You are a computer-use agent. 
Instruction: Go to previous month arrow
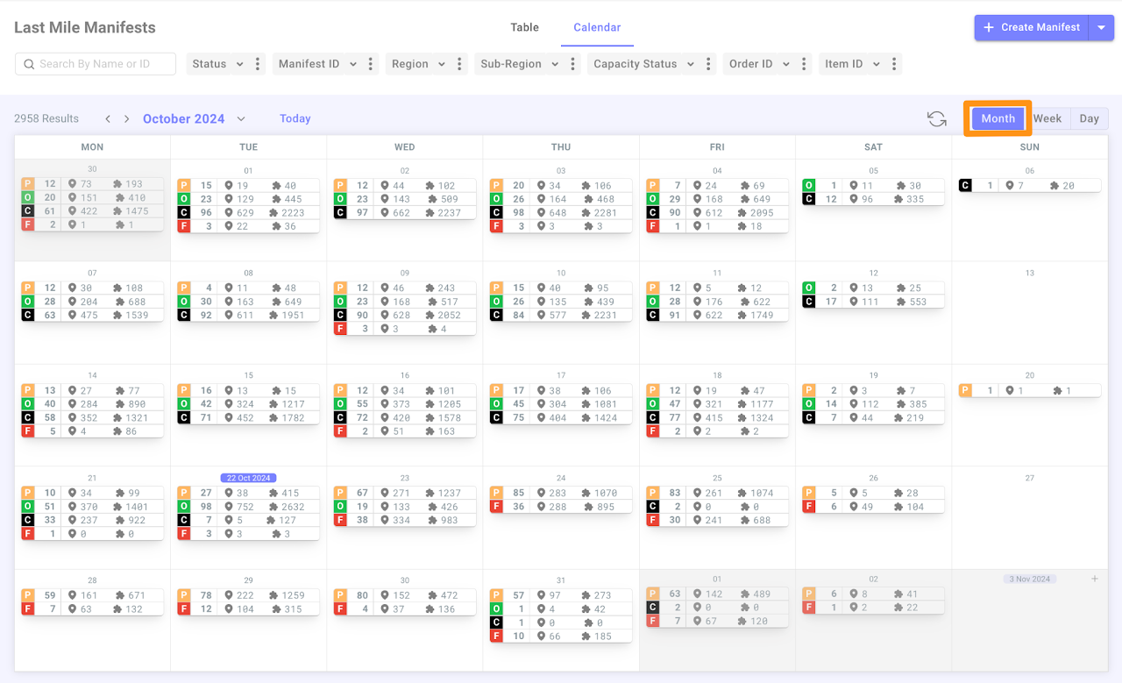click(108, 118)
